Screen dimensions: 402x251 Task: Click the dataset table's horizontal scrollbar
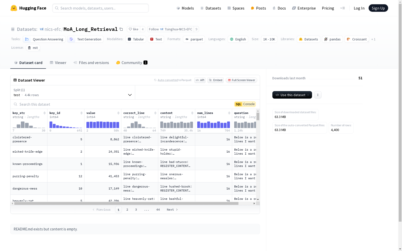point(126,203)
